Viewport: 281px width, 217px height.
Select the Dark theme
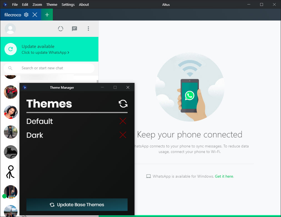[35, 135]
